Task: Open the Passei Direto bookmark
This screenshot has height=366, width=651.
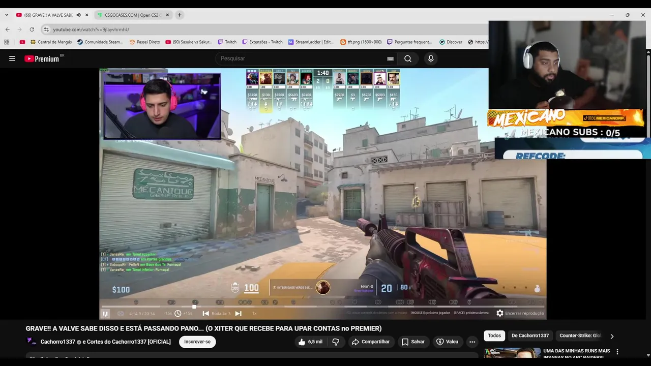Action: (x=145, y=42)
